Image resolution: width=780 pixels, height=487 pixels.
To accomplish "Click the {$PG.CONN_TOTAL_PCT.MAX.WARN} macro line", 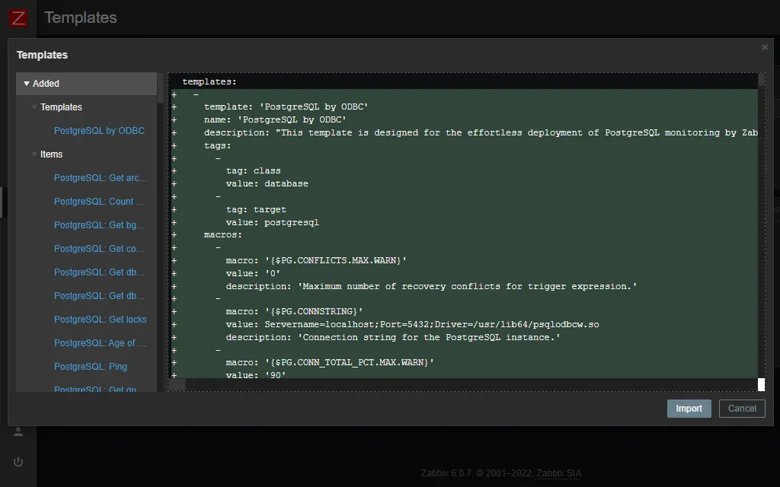I will [330, 363].
